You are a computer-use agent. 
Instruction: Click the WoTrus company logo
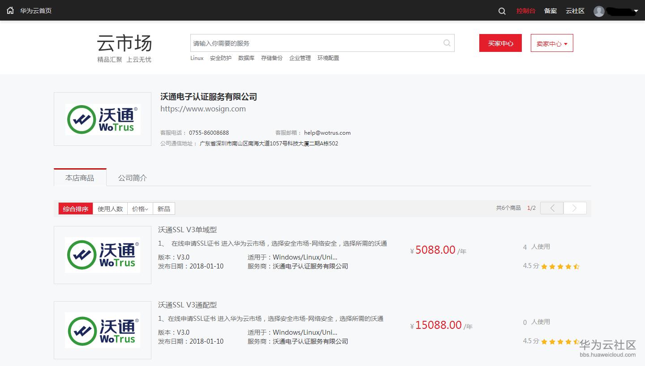(x=102, y=119)
